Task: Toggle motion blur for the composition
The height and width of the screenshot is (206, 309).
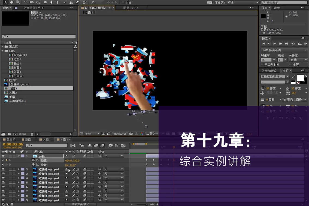Action: [x=102, y=146]
